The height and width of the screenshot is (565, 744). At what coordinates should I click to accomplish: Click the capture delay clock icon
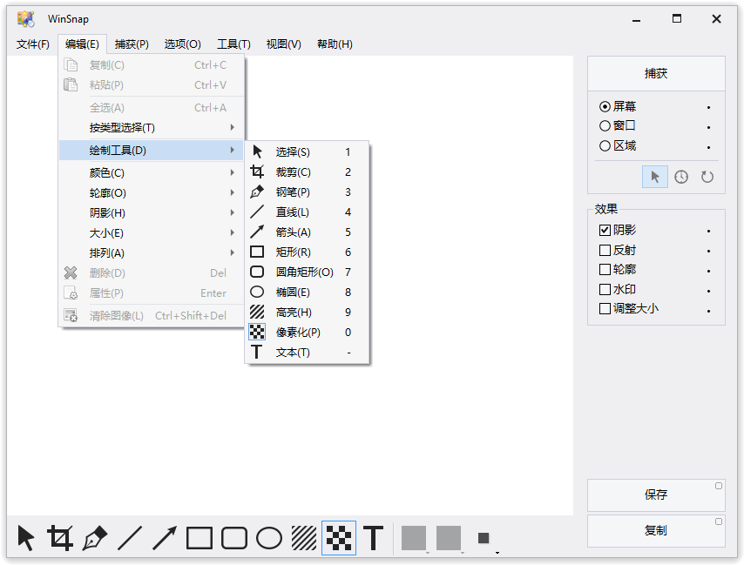(681, 177)
